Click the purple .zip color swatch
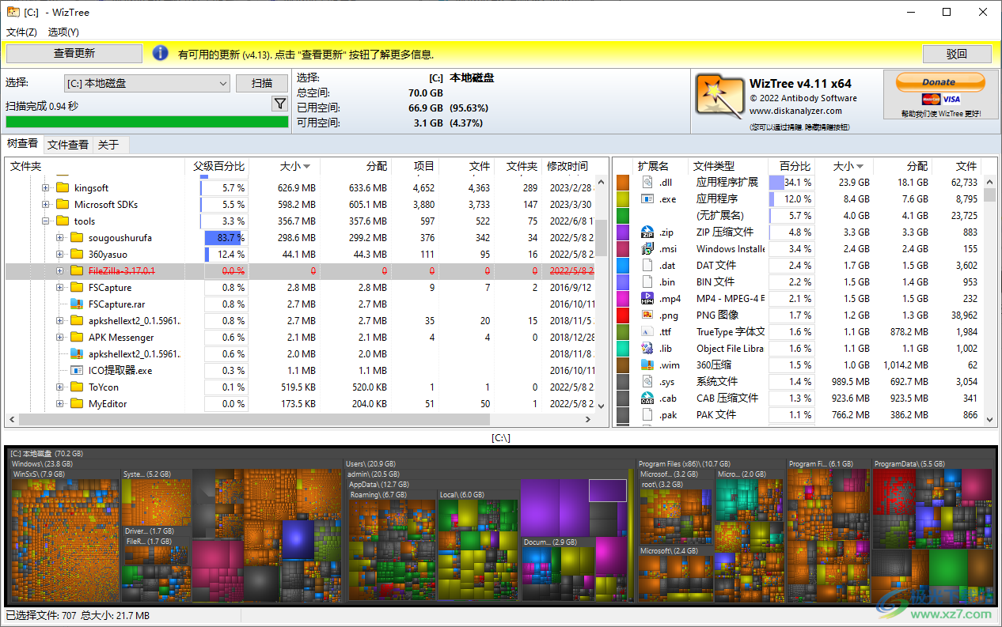 (623, 232)
